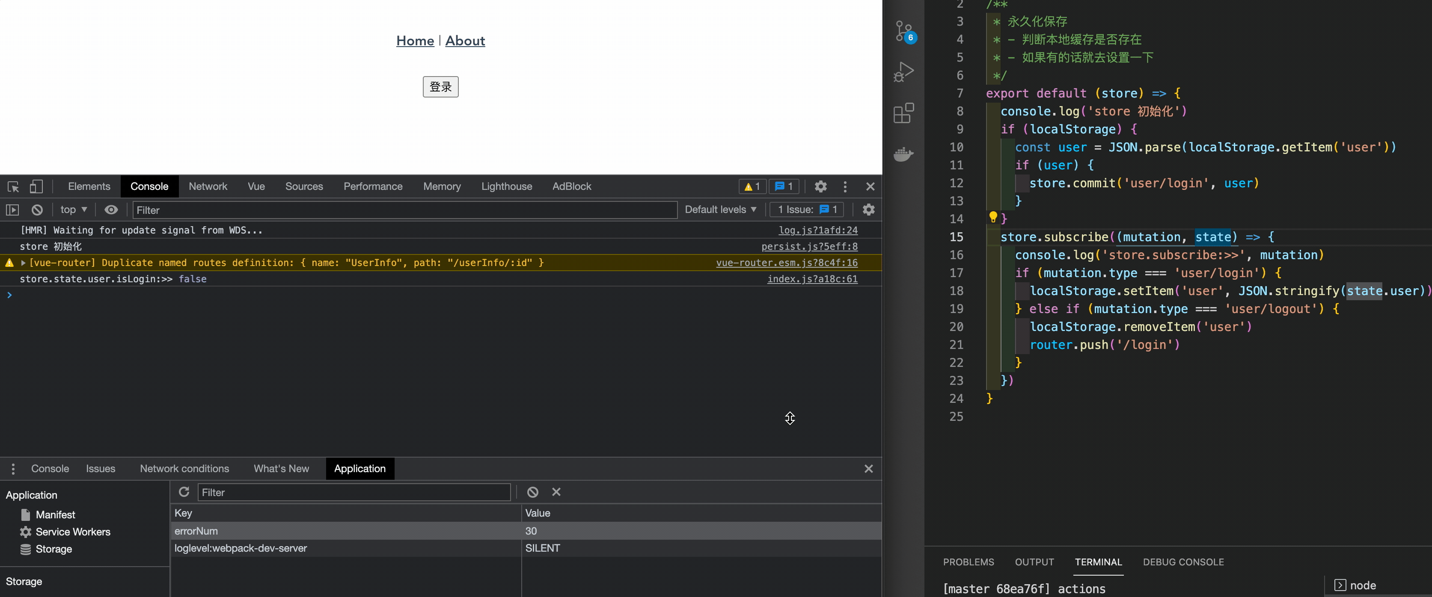Clear the console output
The image size is (1432, 597).
pos(37,210)
